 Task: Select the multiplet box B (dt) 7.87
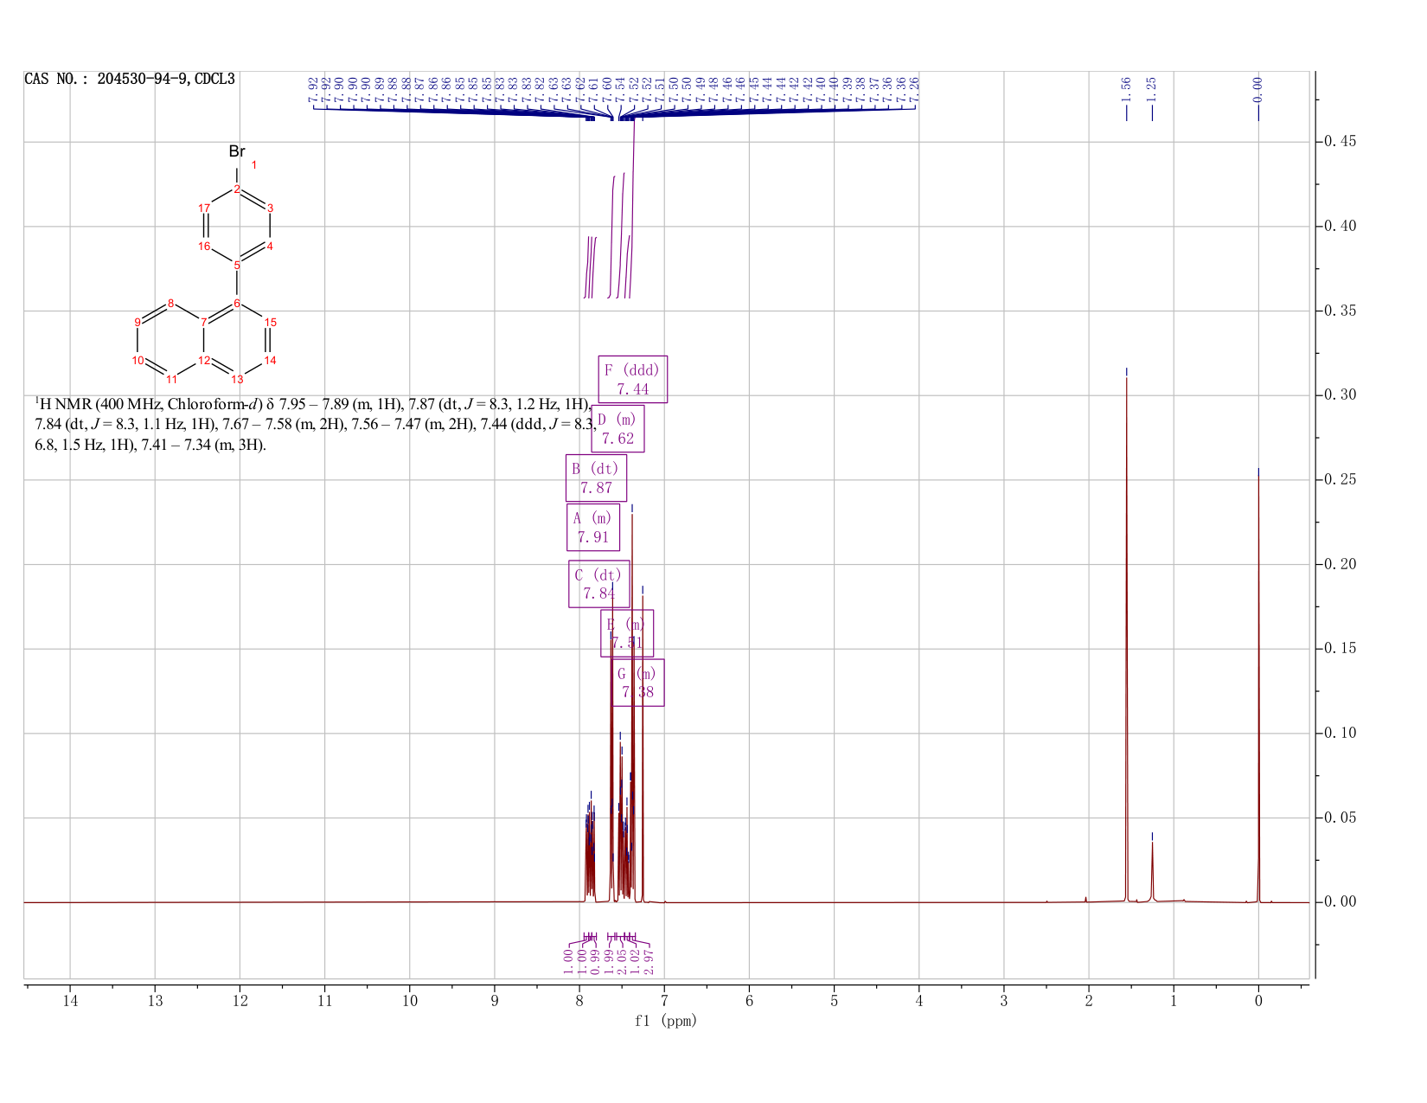coord(596,478)
